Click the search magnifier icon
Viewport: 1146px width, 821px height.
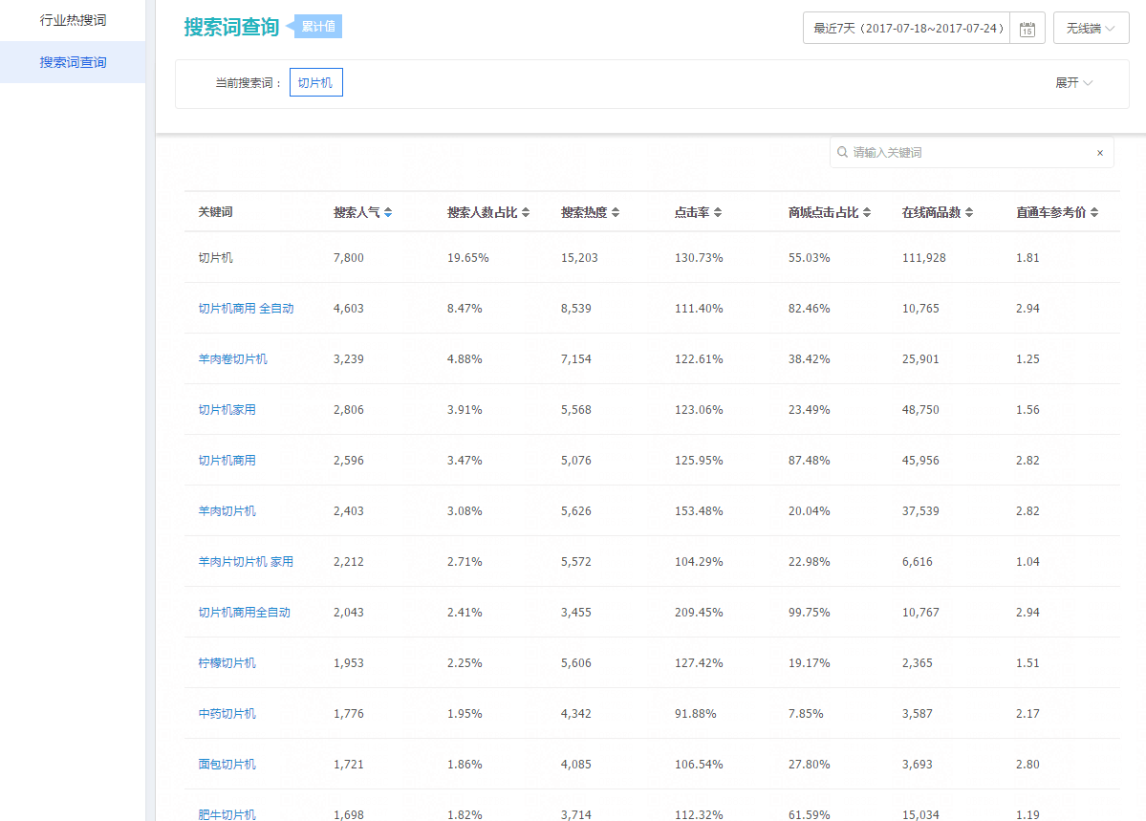(x=842, y=152)
